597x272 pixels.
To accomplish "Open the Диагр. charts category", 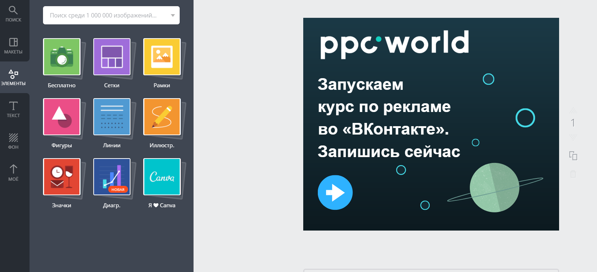I will [x=112, y=177].
